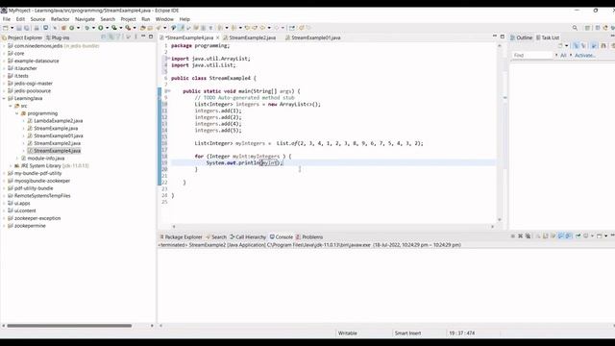Click the Collapse All icon in Project Explorer
The width and height of the screenshot is (615, 346).
104,37
